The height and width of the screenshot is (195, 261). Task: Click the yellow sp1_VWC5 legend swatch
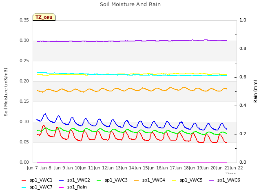(174, 180)
